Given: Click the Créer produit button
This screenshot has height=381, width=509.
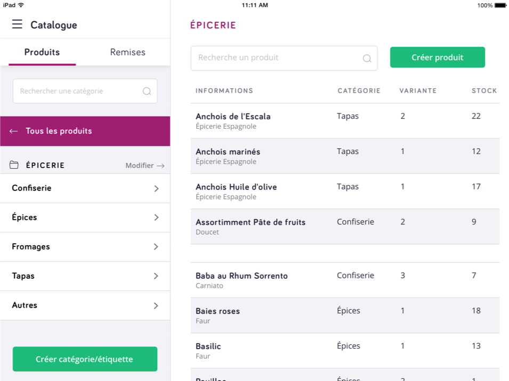Looking at the screenshot, I should click(437, 57).
